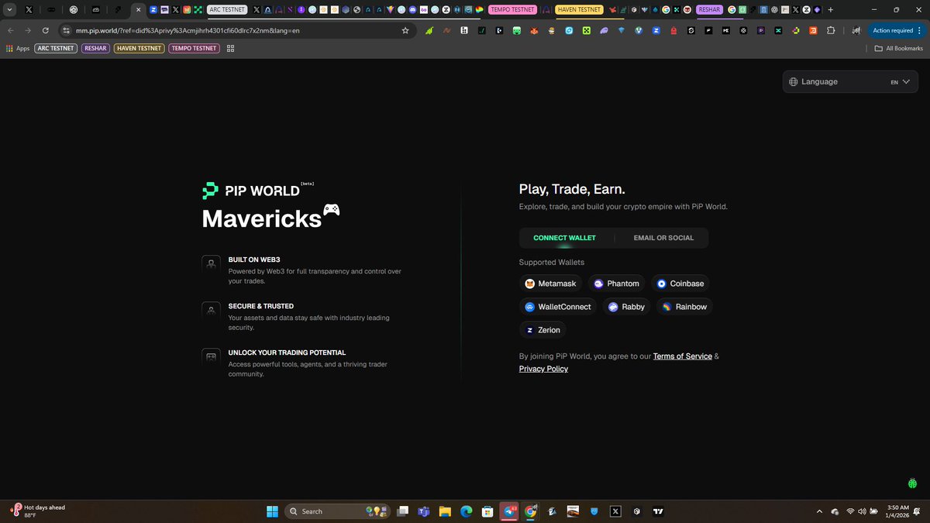Select the Connect Wallet tab
930x523 pixels.
564,238
